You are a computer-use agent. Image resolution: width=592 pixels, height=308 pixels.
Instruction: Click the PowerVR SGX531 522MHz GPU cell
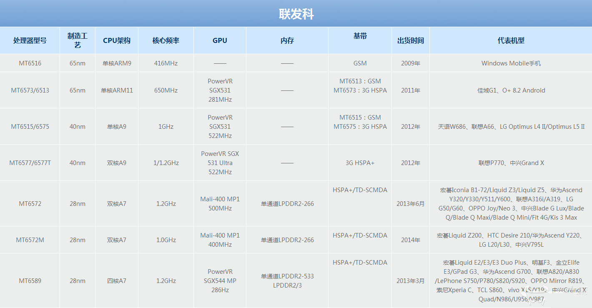tap(220, 127)
